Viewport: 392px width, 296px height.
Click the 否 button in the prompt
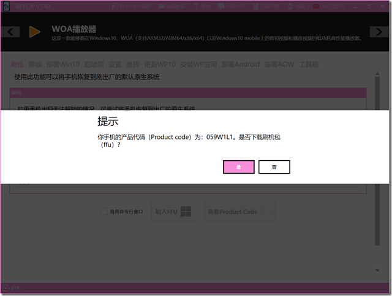[x=274, y=167]
